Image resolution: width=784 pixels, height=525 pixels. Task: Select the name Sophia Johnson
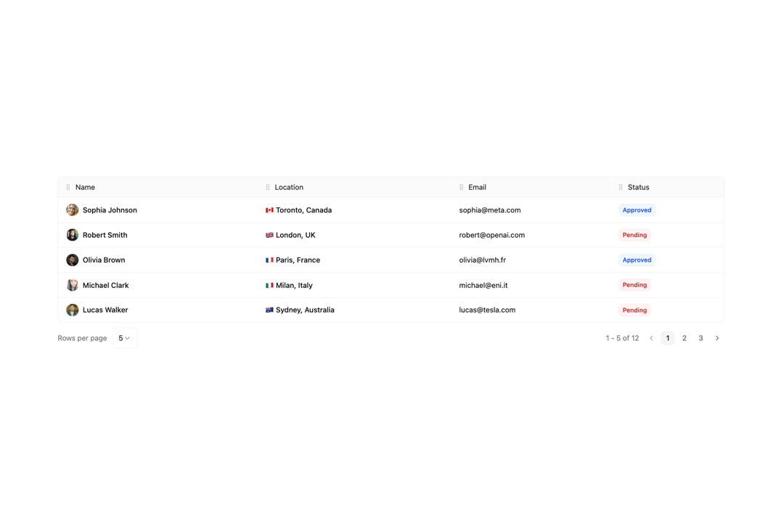point(110,210)
